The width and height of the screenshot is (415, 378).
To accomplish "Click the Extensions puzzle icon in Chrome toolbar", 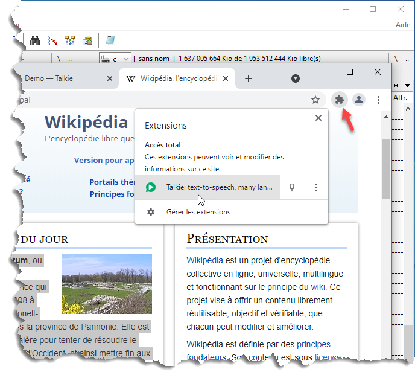I will click(339, 100).
